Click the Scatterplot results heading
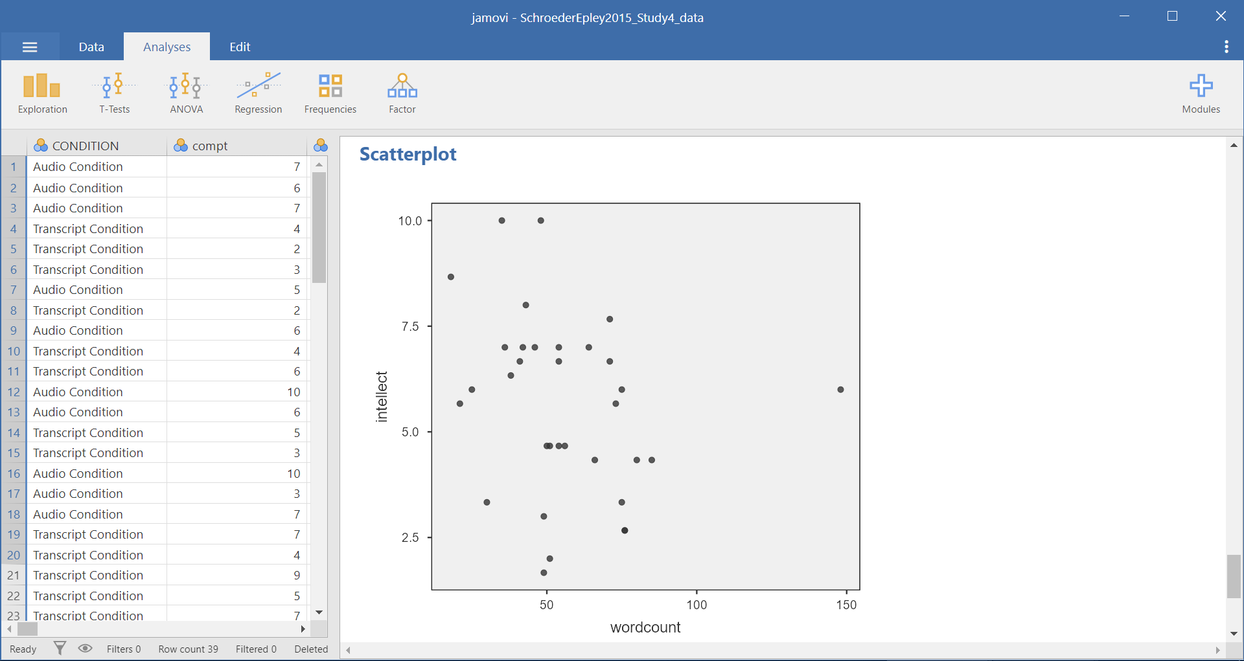1244x661 pixels. (x=408, y=154)
